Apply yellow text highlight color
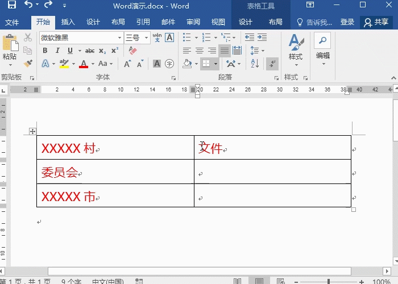The height and width of the screenshot is (284, 398). click(64, 64)
